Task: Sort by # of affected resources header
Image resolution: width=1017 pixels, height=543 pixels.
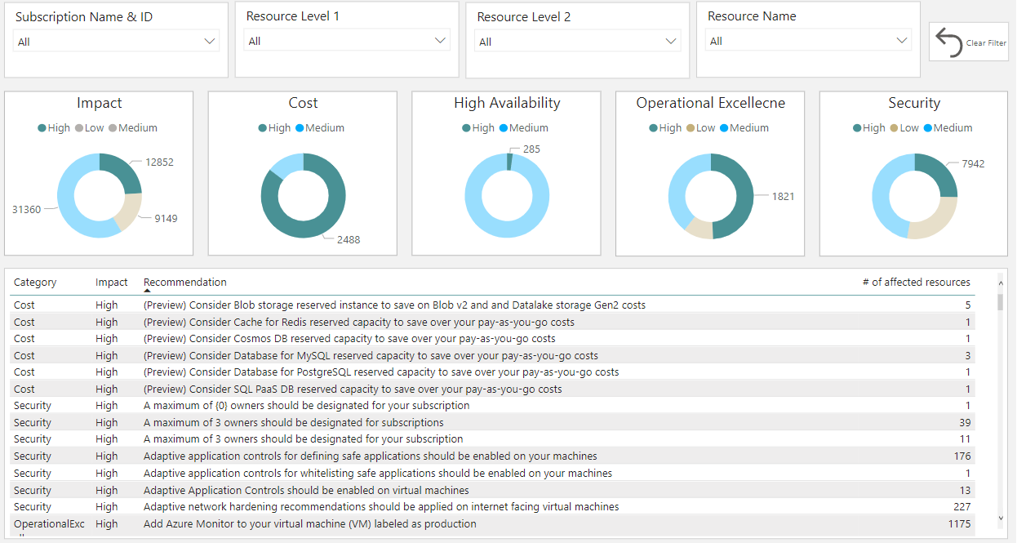Action: point(916,283)
